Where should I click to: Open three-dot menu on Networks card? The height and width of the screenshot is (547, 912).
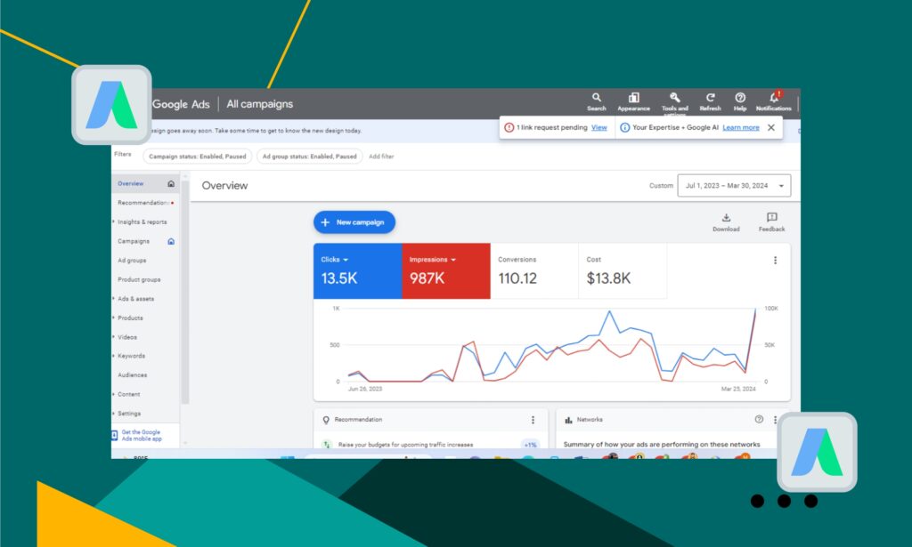[775, 420]
